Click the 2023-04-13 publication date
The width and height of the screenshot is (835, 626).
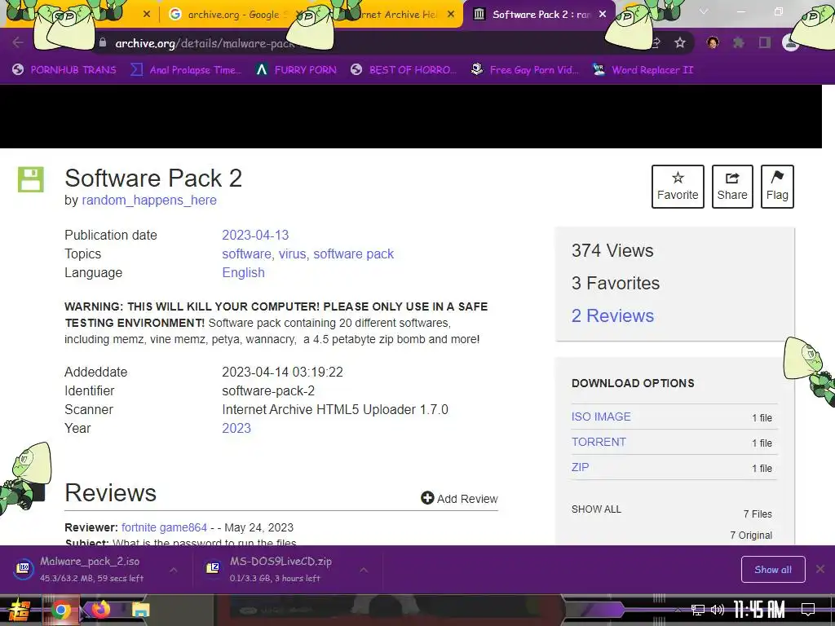coord(255,235)
